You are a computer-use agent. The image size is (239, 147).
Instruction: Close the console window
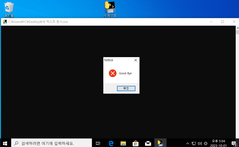[x=234, y=22]
